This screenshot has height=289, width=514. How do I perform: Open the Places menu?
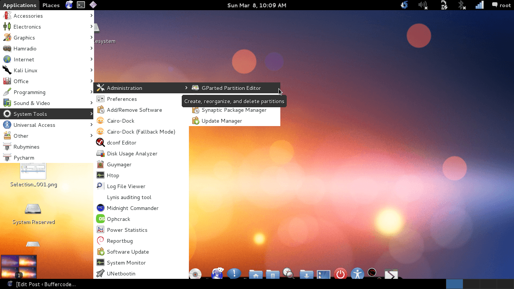pos(51,5)
